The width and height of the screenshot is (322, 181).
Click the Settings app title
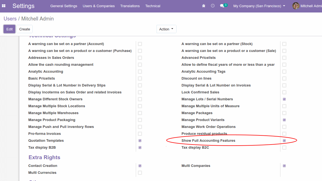coord(23,6)
